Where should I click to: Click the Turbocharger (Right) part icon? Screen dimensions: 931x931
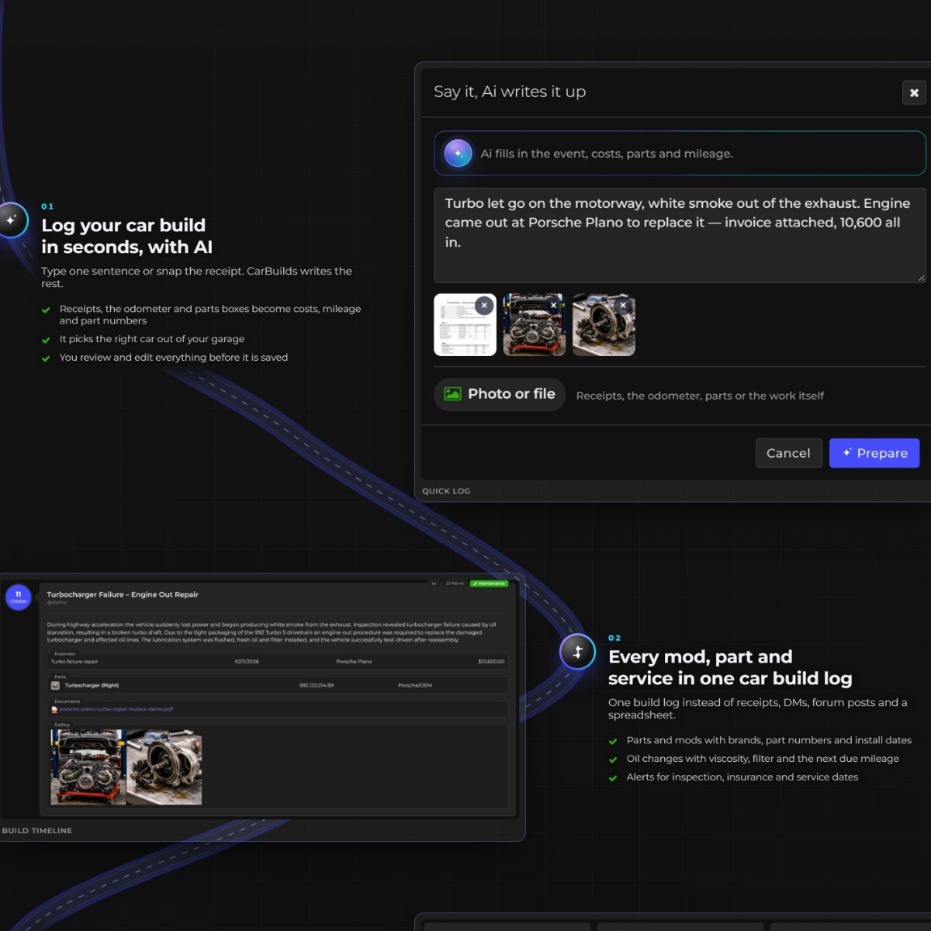[55, 686]
